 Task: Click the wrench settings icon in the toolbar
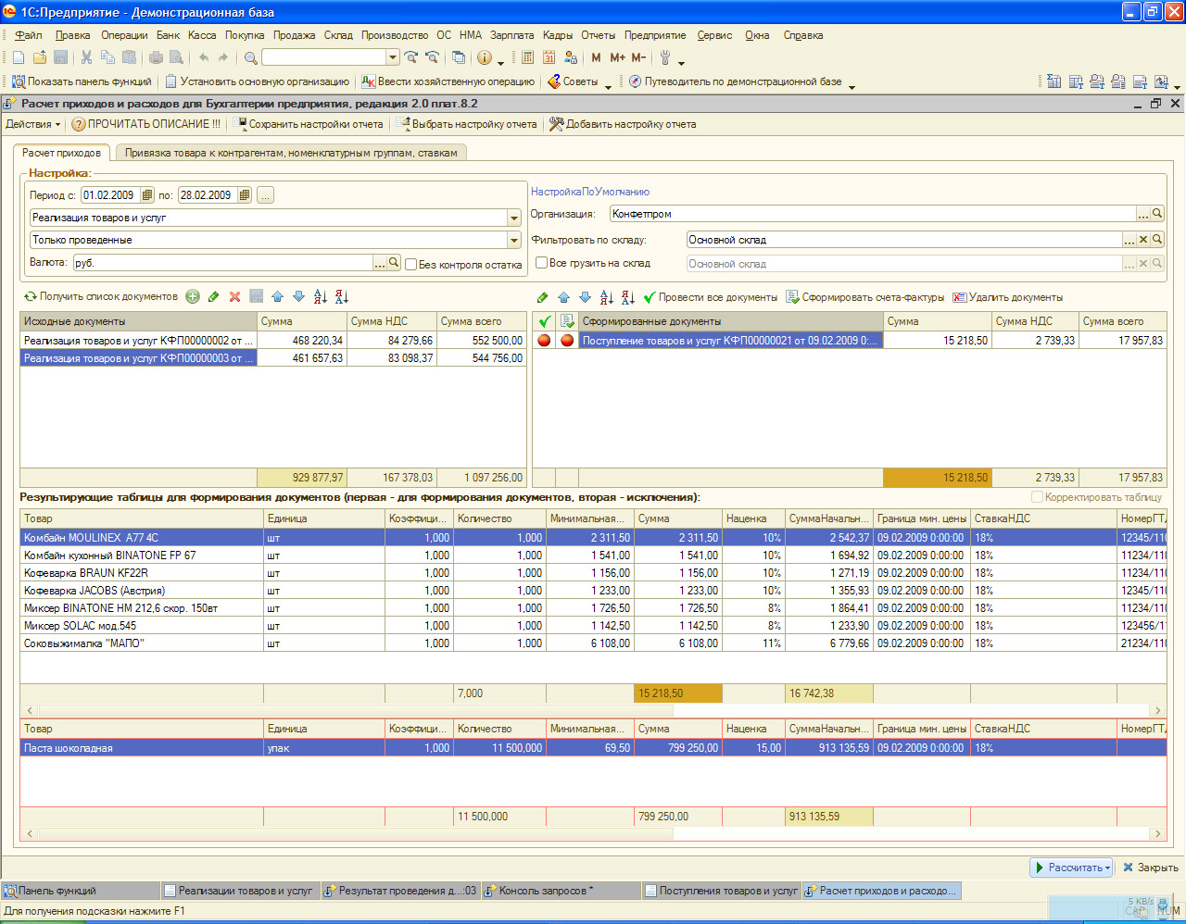point(664,57)
